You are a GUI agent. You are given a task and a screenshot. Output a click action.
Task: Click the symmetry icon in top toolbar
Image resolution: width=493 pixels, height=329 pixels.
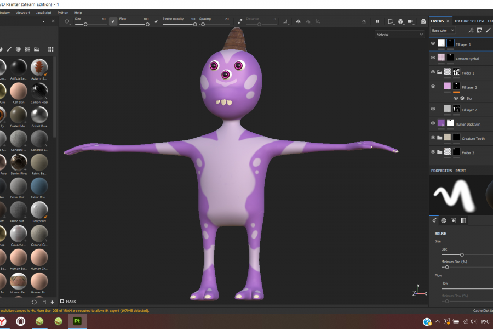tap(298, 21)
